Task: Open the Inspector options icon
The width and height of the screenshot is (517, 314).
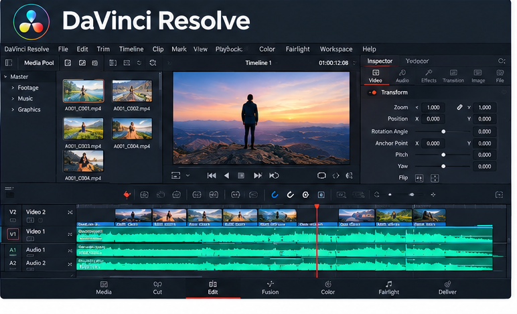Action: [x=502, y=61]
